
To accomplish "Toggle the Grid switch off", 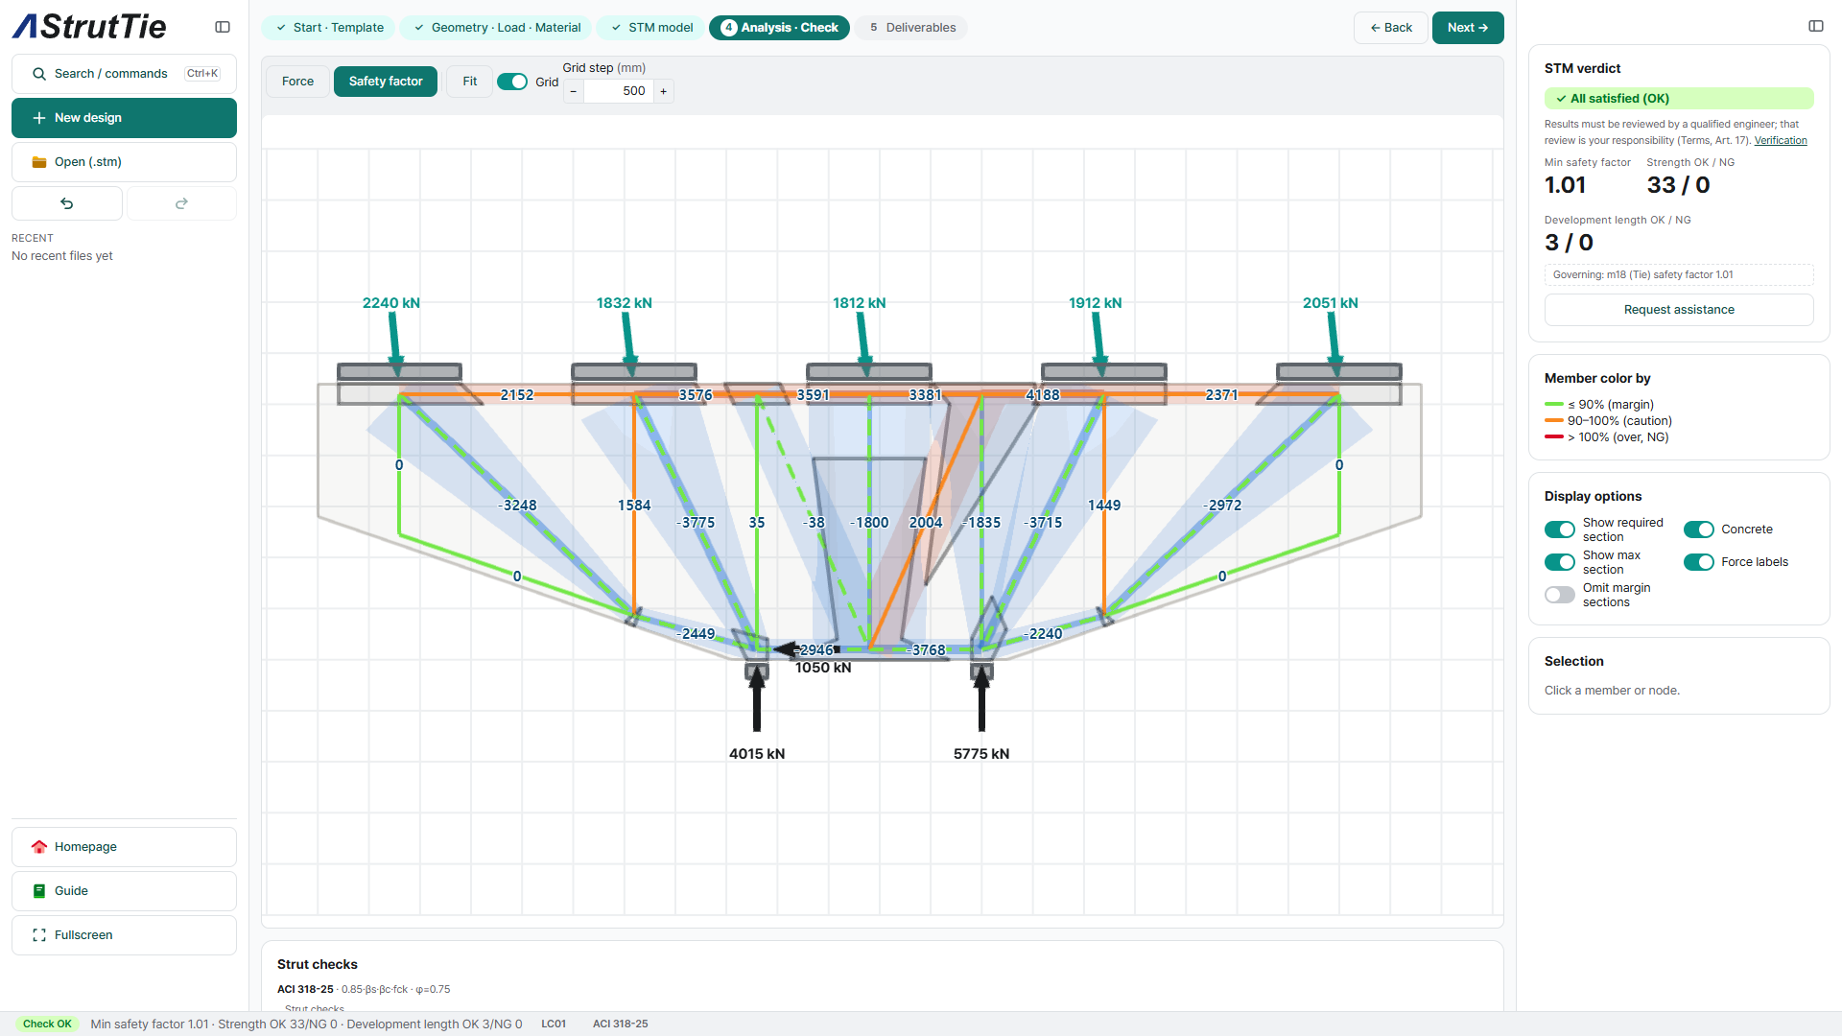I will [512, 82].
